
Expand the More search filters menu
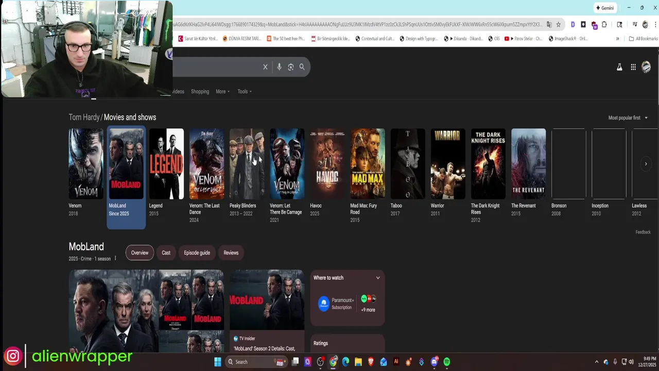(222, 92)
